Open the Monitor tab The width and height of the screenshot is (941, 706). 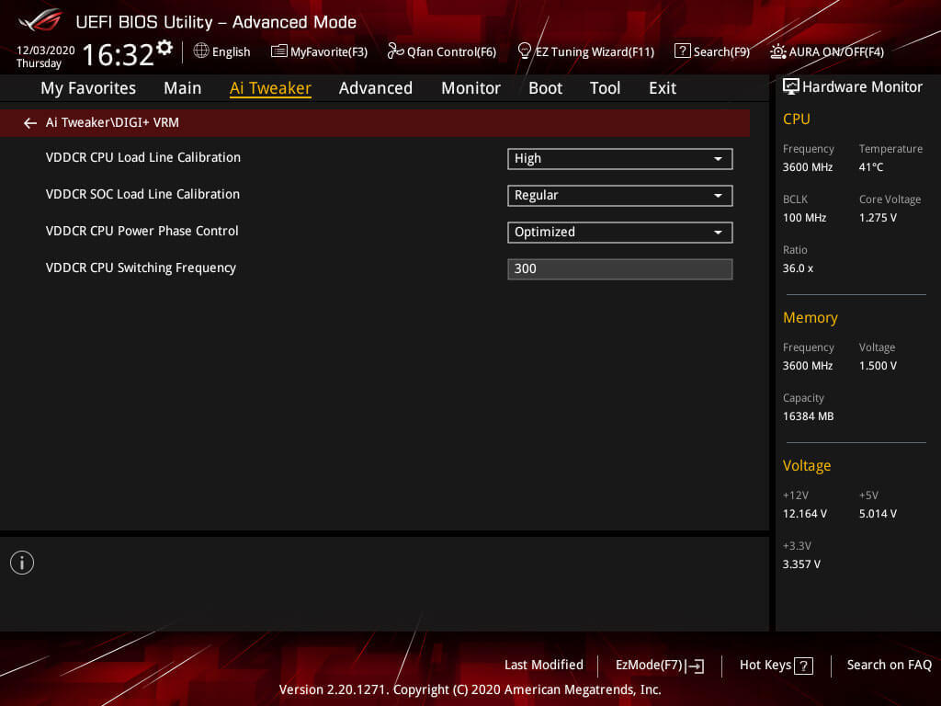pos(471,88)
